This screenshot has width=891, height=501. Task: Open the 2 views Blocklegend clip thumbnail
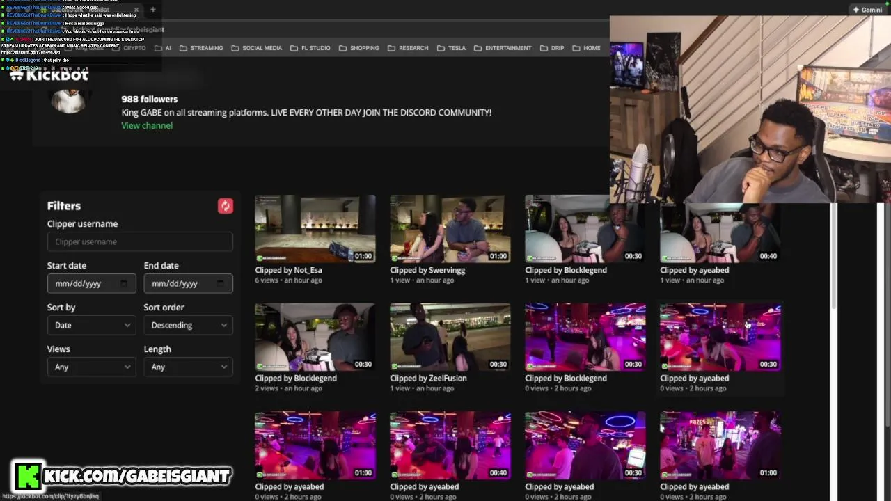315,337
